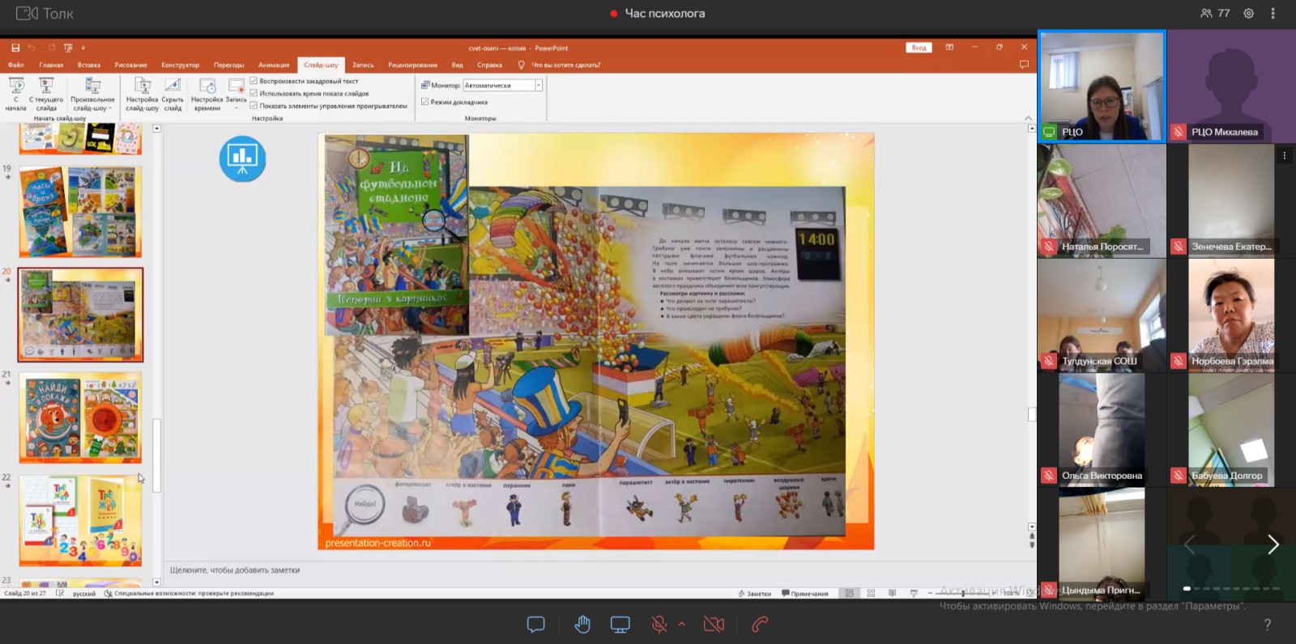Select slide 19 thumbnail
The width and height of the screenshot is (1296, 644).
coord(80,212)
